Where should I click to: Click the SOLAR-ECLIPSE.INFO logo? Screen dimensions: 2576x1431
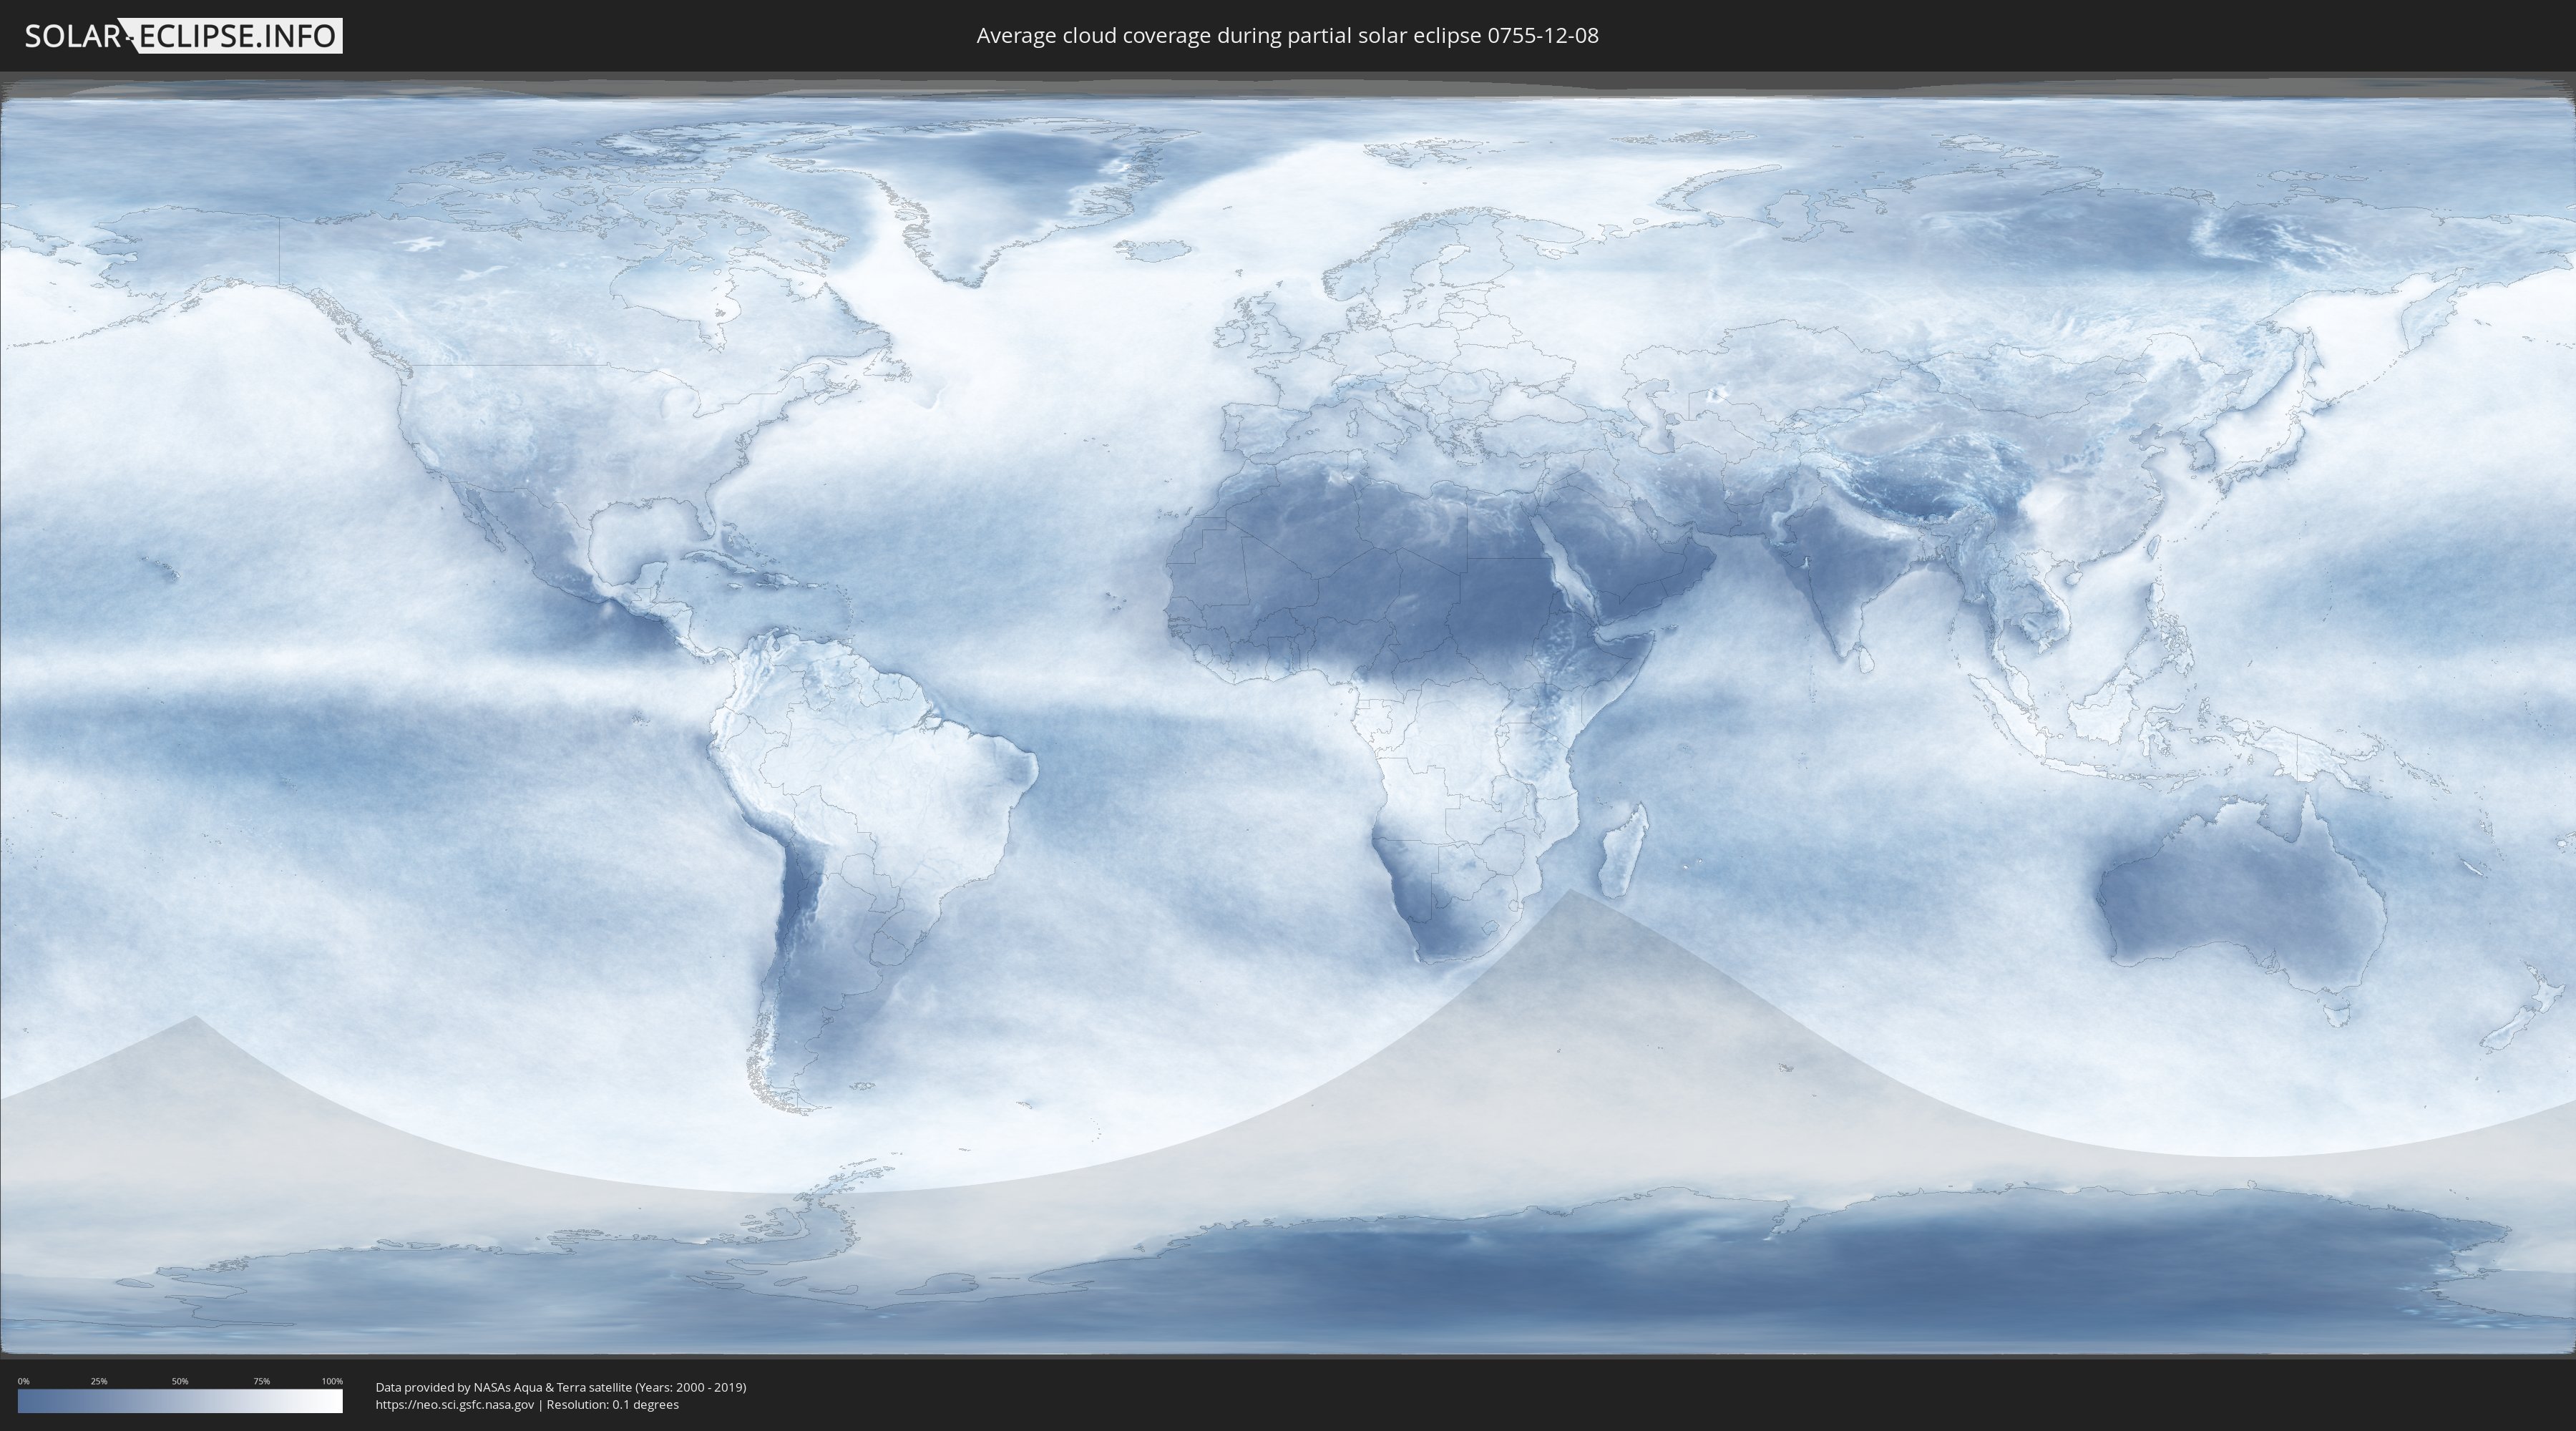183,36
